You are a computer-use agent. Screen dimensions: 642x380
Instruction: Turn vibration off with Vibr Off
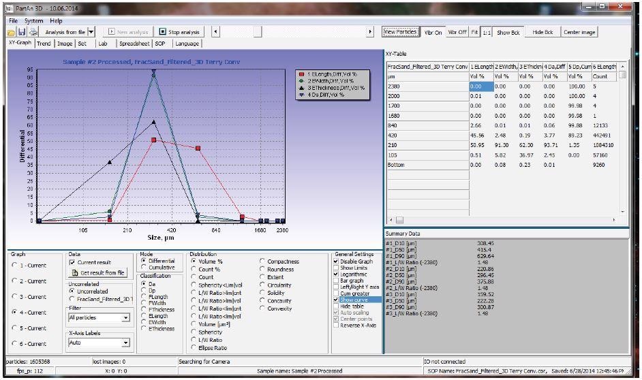pos(457,32)
